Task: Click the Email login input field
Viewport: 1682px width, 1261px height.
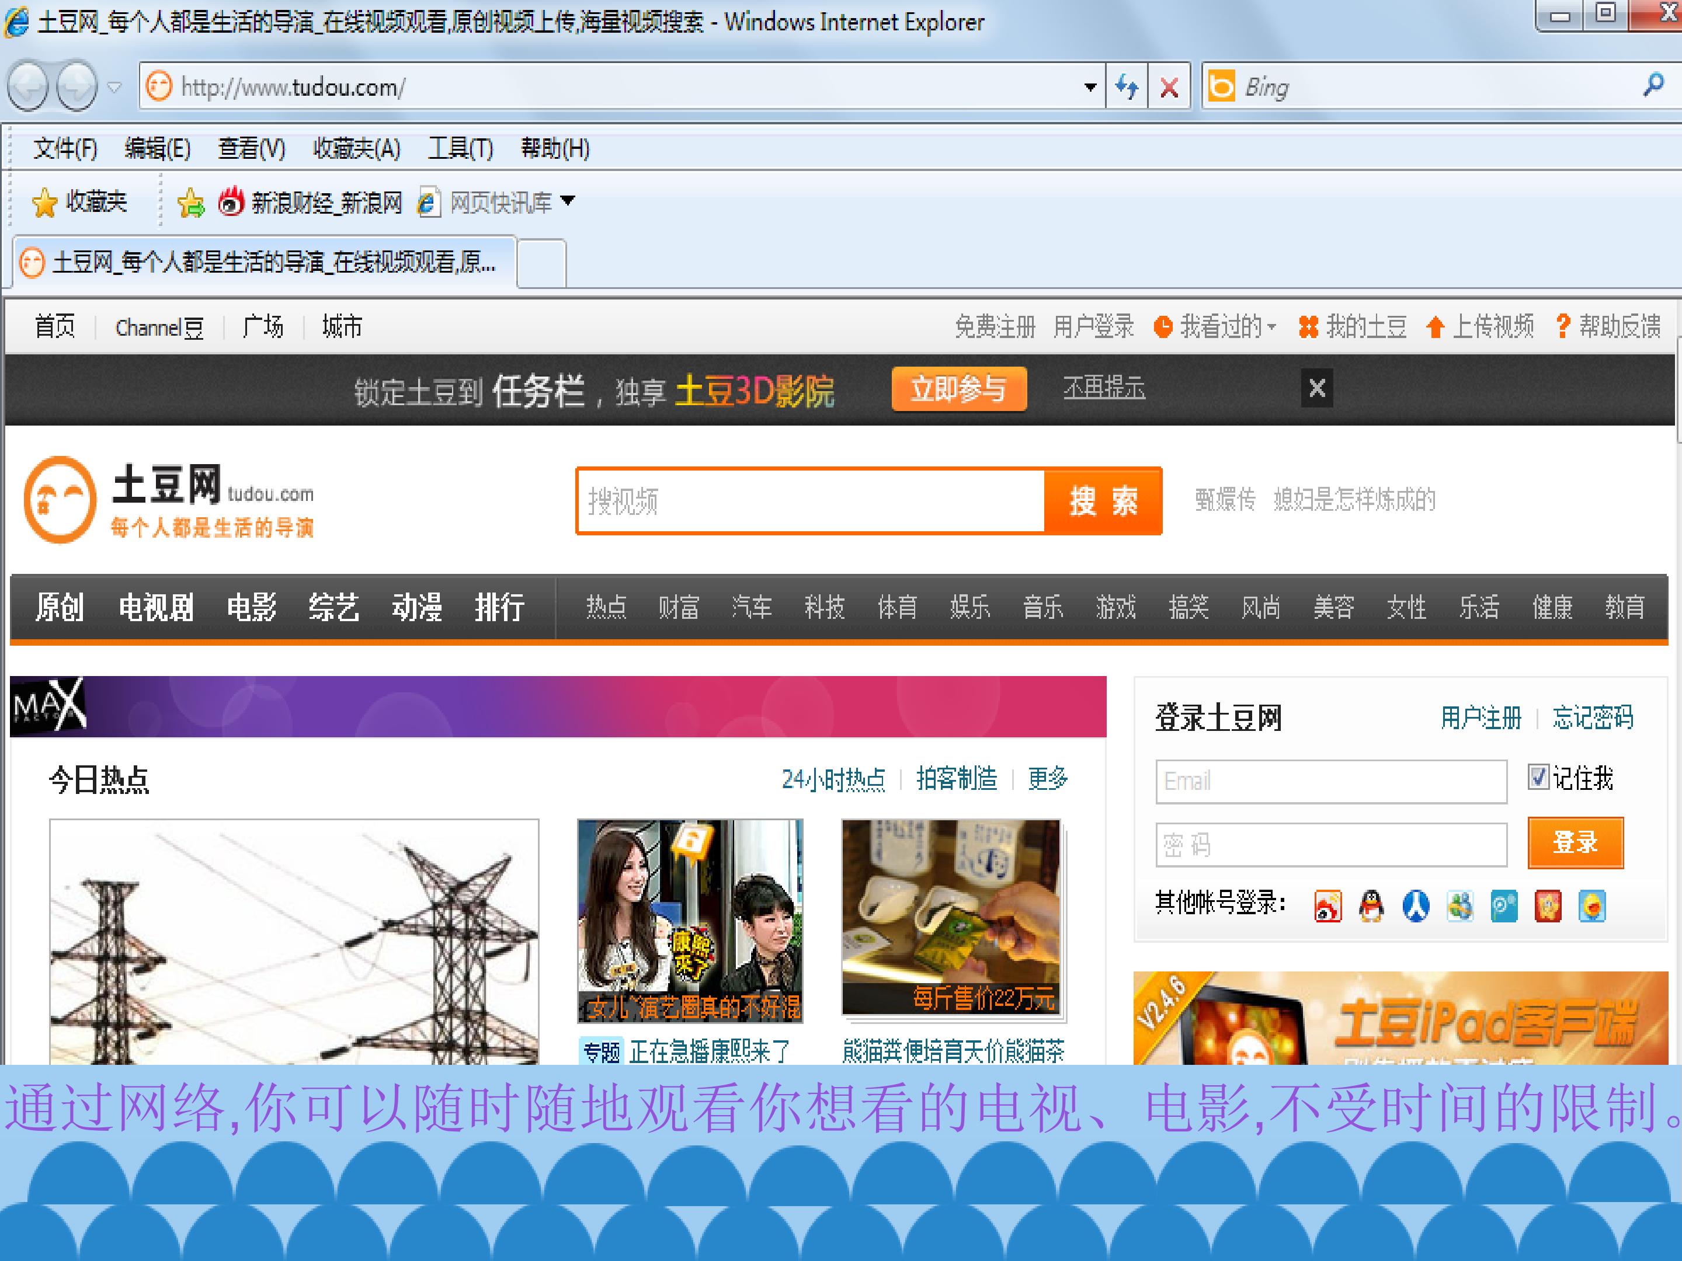Action: (x=1330, y=781)
